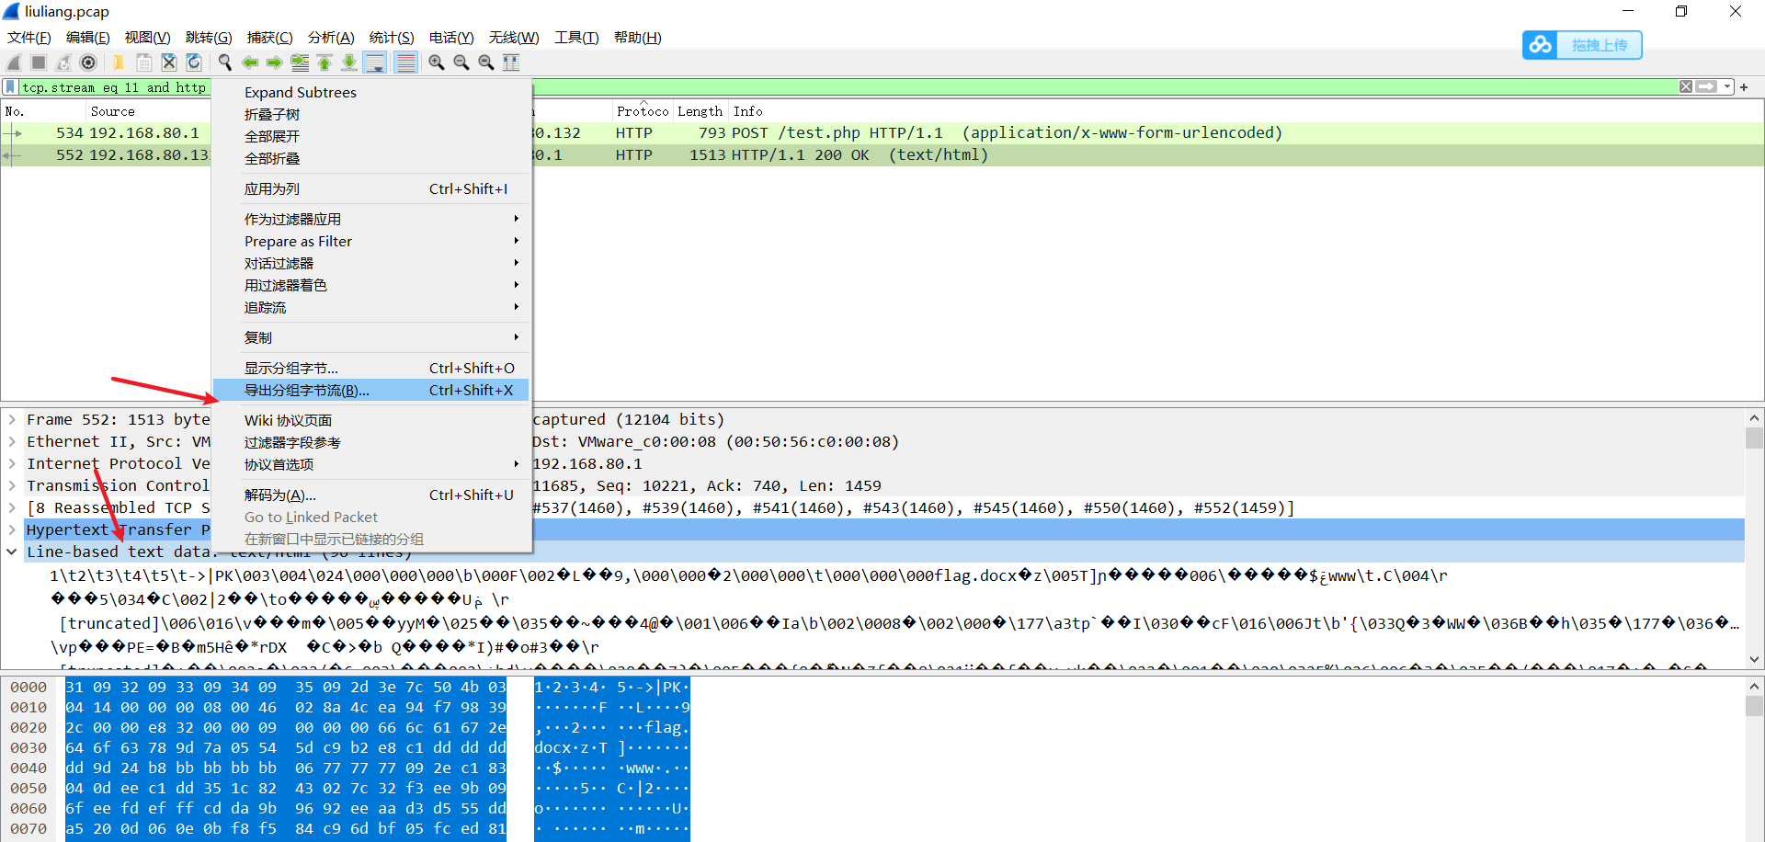Select 导出分组字节流 in the context menu

pos(307,390)
